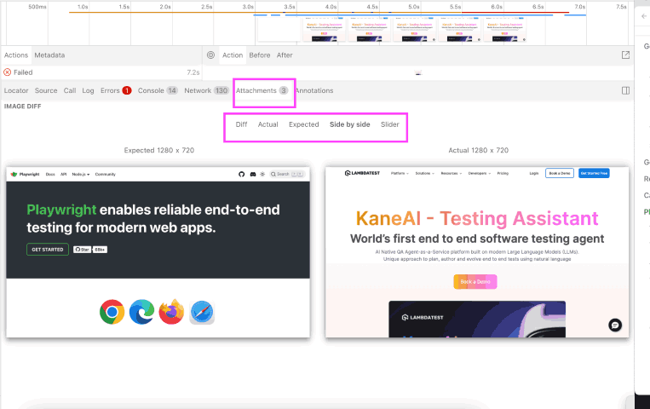
Task: Click the GitHub icon in expected screenshot
Action: coord(242,174)
